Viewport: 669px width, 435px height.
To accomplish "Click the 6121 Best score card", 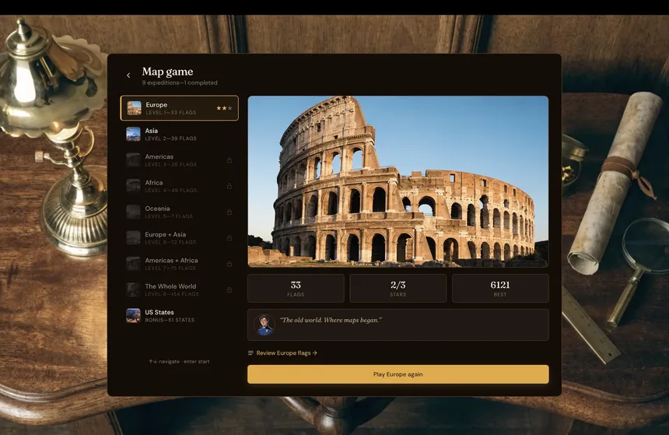I will tap(500, 288).
